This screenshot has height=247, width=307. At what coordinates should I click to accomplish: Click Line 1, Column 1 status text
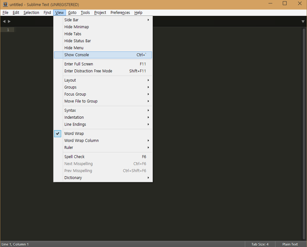point(15,244)
